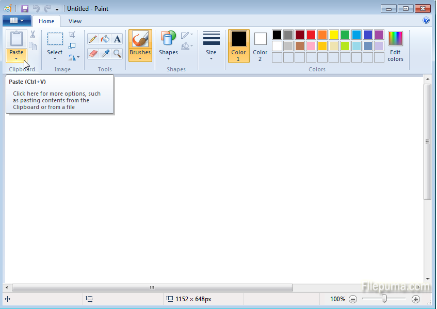The height and width of the screenshot is (309, 437).
Task: Expand the Size line thickness dropdown
Action: [x=211, y=58]
